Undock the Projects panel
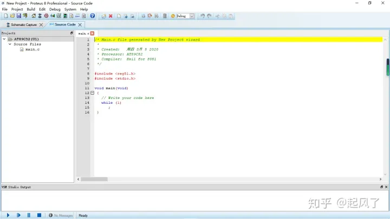Viewport: 390px width, 219px height. (x=71, y=33)
